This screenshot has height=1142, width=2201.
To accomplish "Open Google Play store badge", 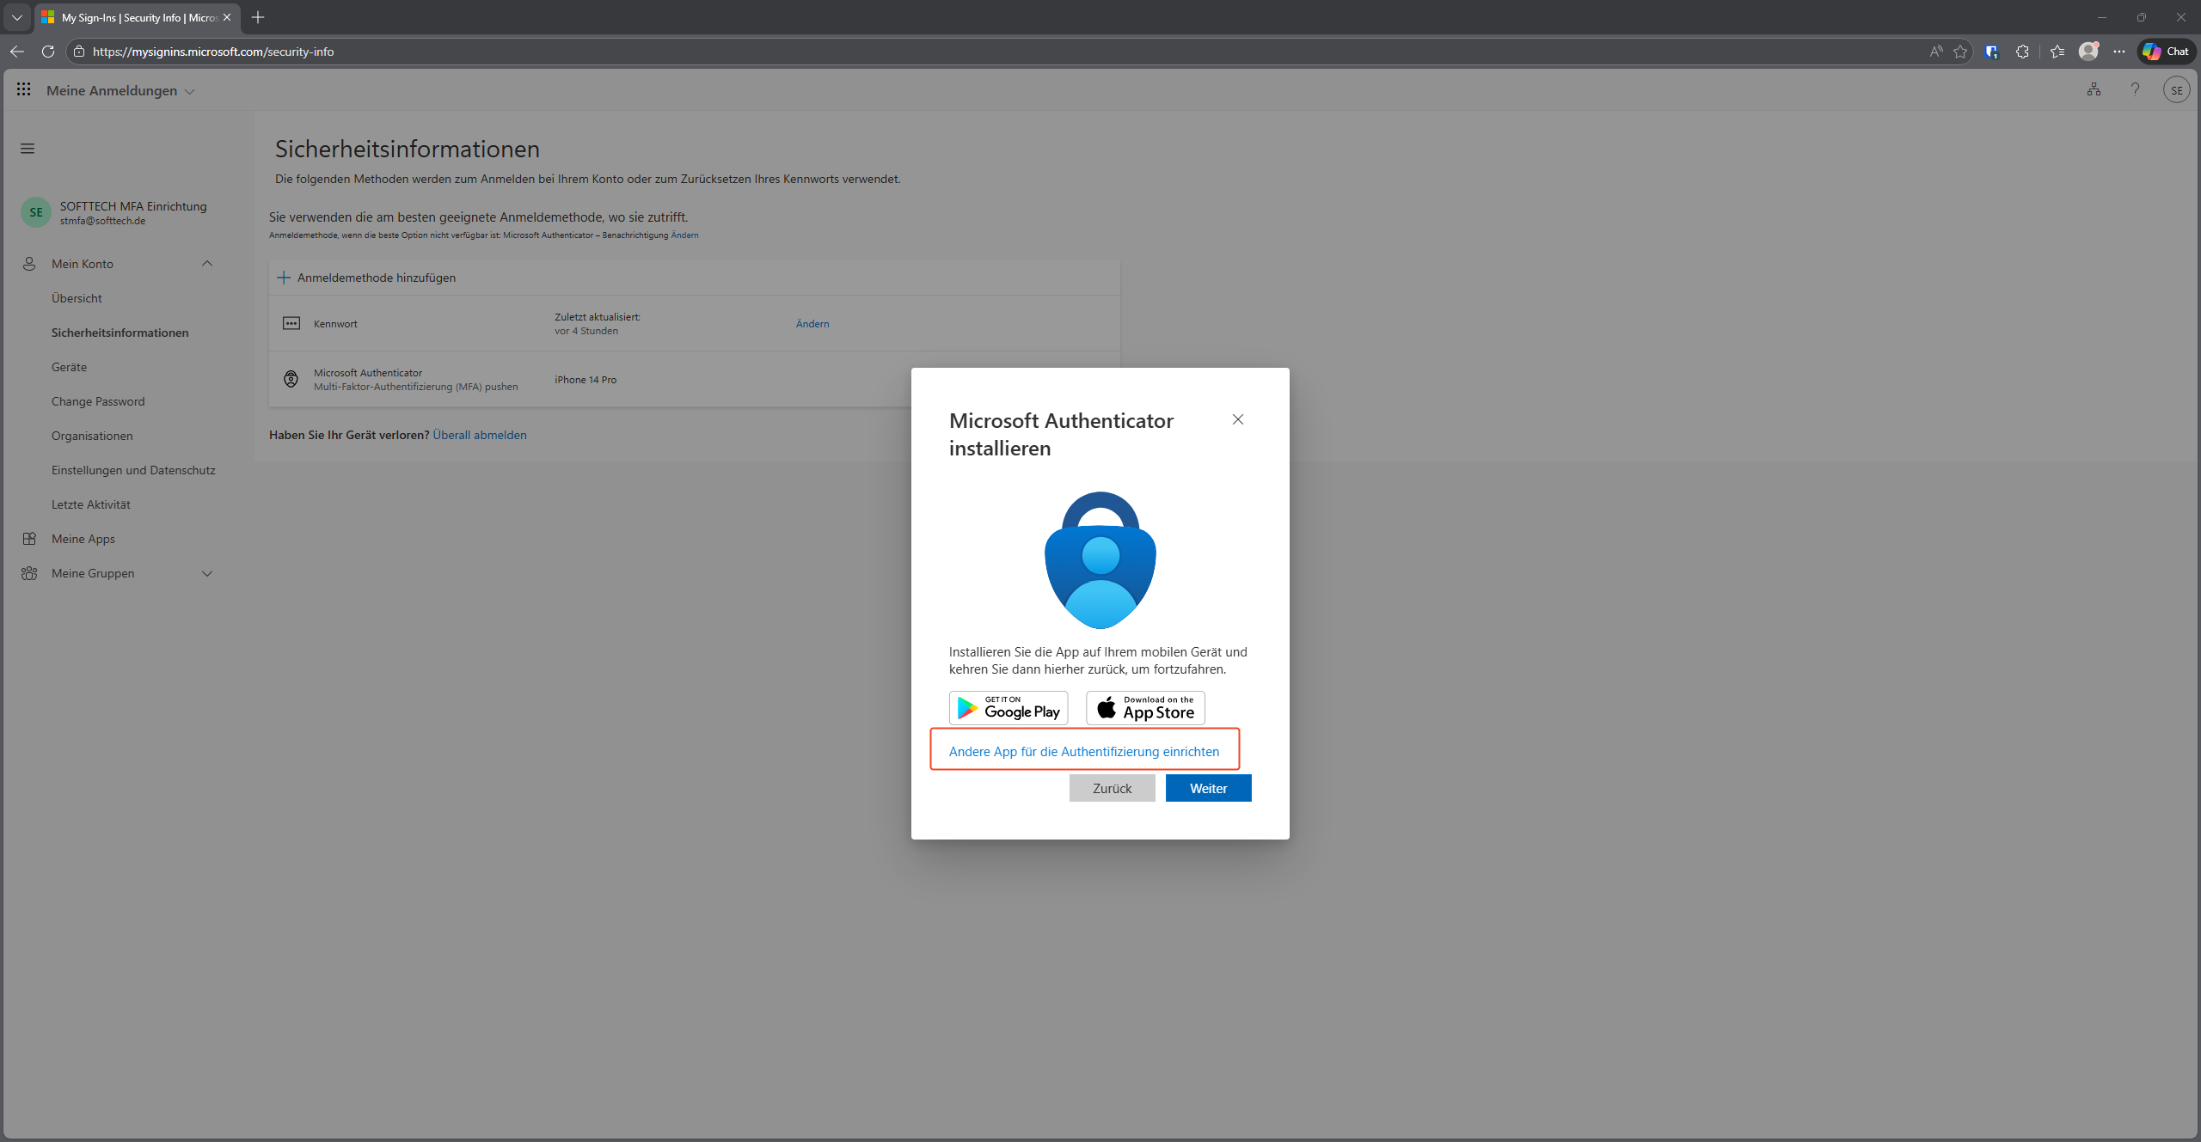I will pyautogui.click(x=1009, y=708).
